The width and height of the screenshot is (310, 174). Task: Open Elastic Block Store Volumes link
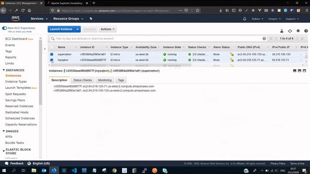(11, 159)
